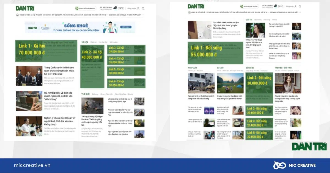Image resolution: width=330 pixels, height=173 pixels.
Task: Click the Đăng nhập user icon on left page
Action: click(x=138, y=9)
